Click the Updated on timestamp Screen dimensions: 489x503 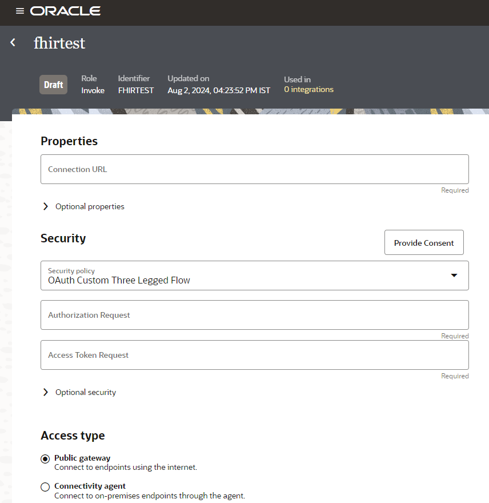pos(219,90)
